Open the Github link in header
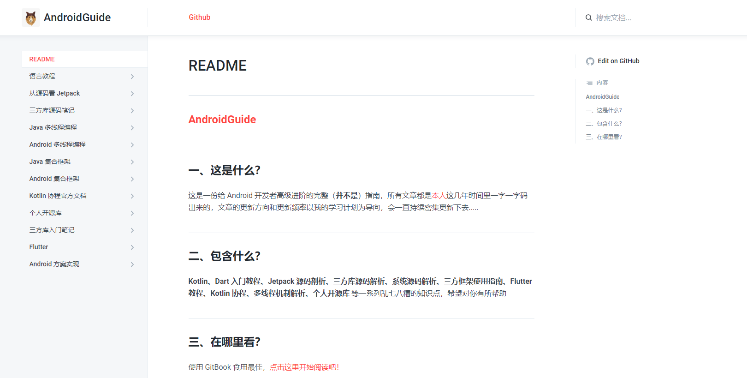The height and width of the screenshot is (378, 747). (x=199, y=17)
